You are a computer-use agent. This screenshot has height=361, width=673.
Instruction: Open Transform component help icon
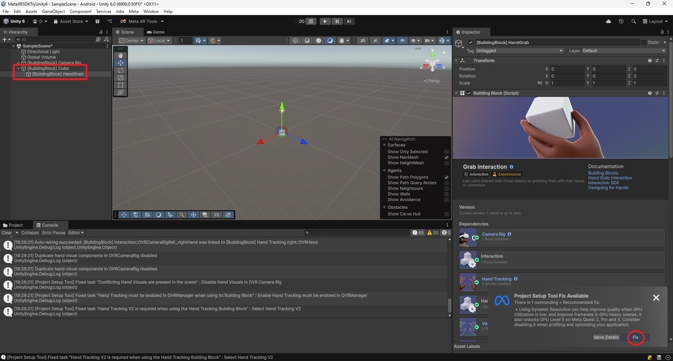(x=651, y=60)
